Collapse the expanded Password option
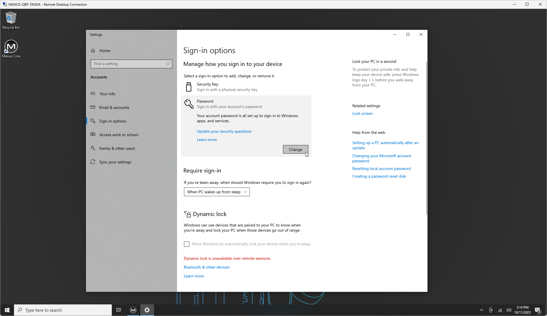The height and width of the screenshot is (316, 547). (x=229, y=104)
